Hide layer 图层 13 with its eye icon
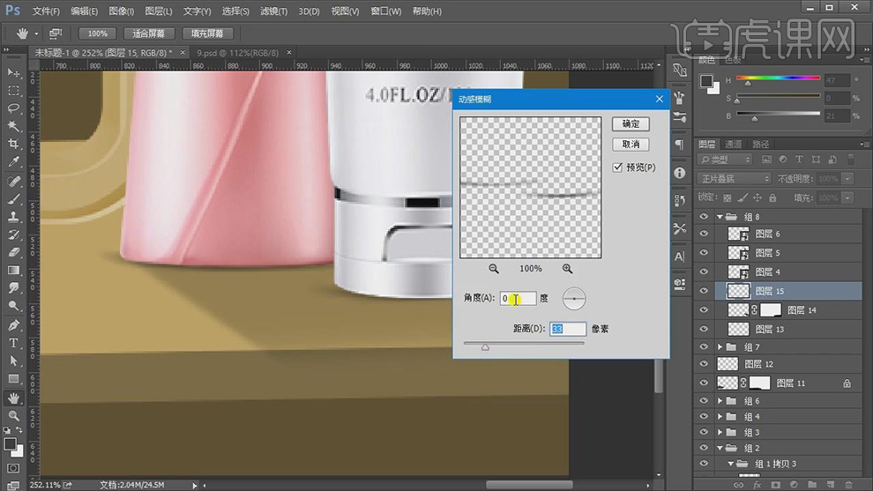The height and width of the screenshot is (491, 873). tap(704, 329)
